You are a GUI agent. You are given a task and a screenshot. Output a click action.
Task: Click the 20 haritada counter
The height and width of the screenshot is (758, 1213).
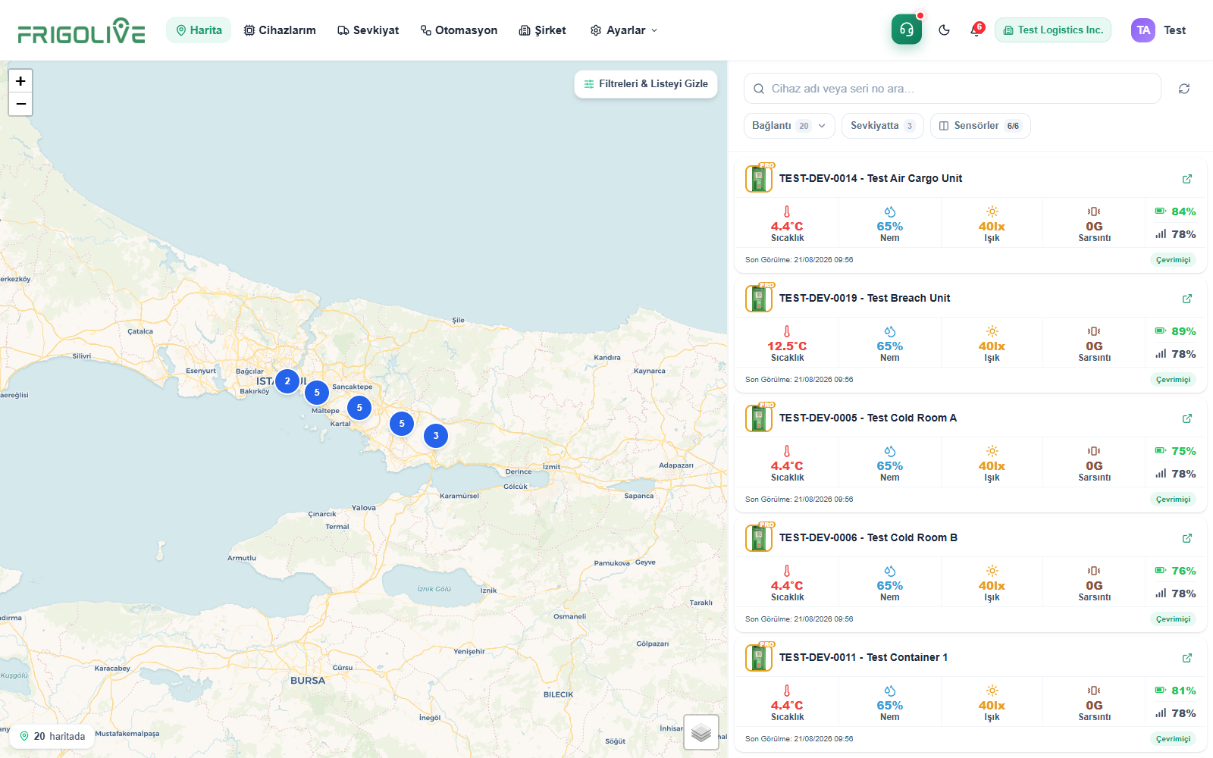(52, 737)
